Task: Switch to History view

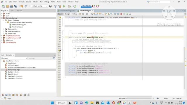Action: [x=75, y=14]
